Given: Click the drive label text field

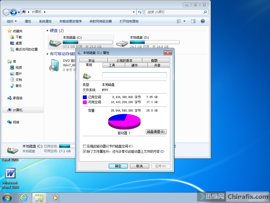Looking at the screenshot, I should [x=134, y=75].
